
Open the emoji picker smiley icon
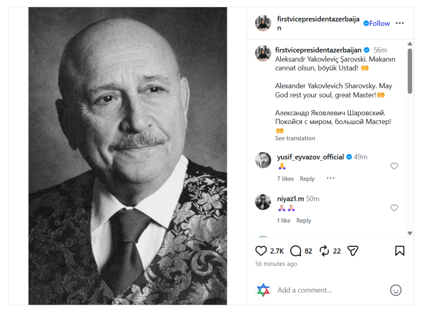click(x=396, y=290)
